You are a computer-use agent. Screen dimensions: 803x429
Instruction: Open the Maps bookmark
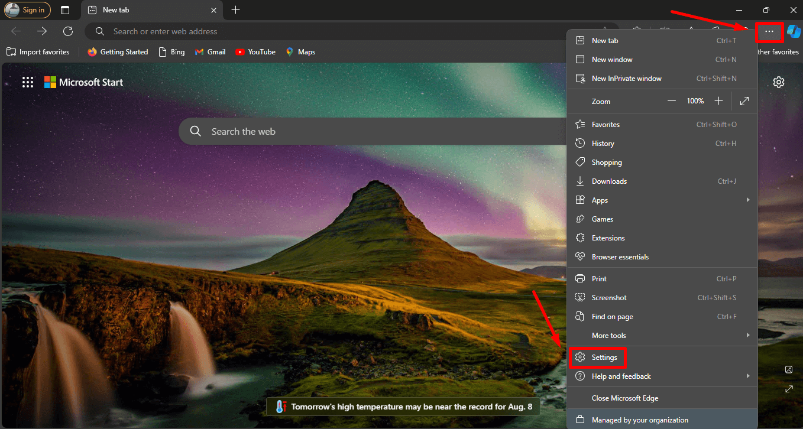300,52
